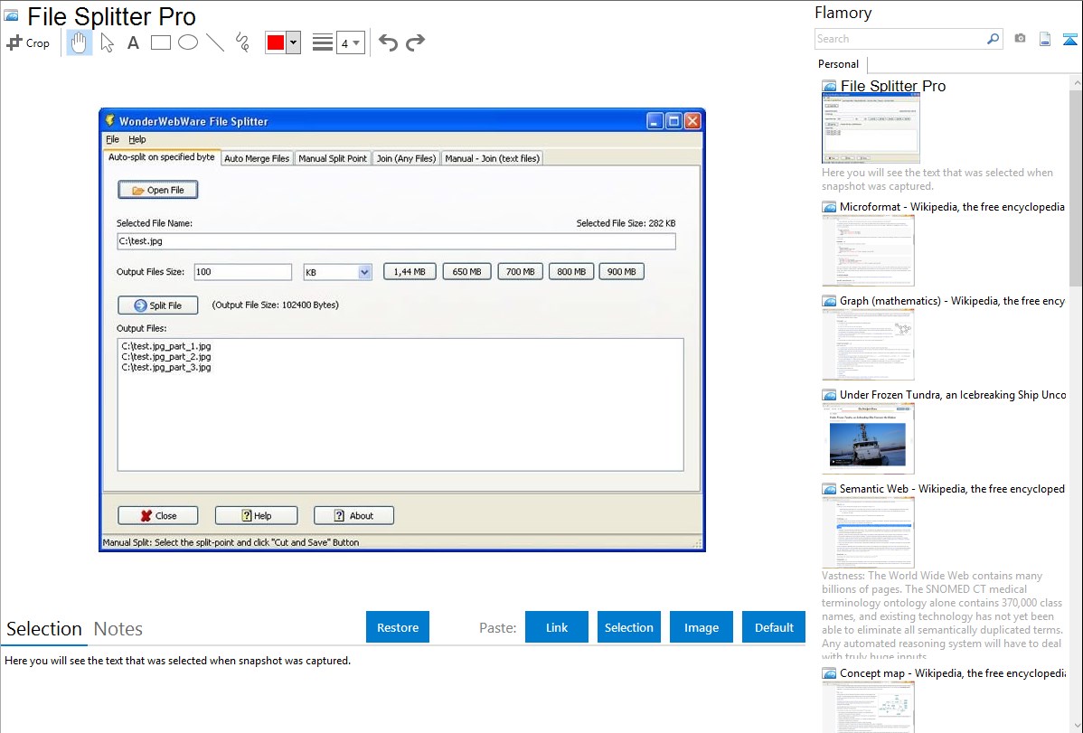Activate the hand pan tool
The height and width of the screenshot is (733, 1083).
coord(79,42)
